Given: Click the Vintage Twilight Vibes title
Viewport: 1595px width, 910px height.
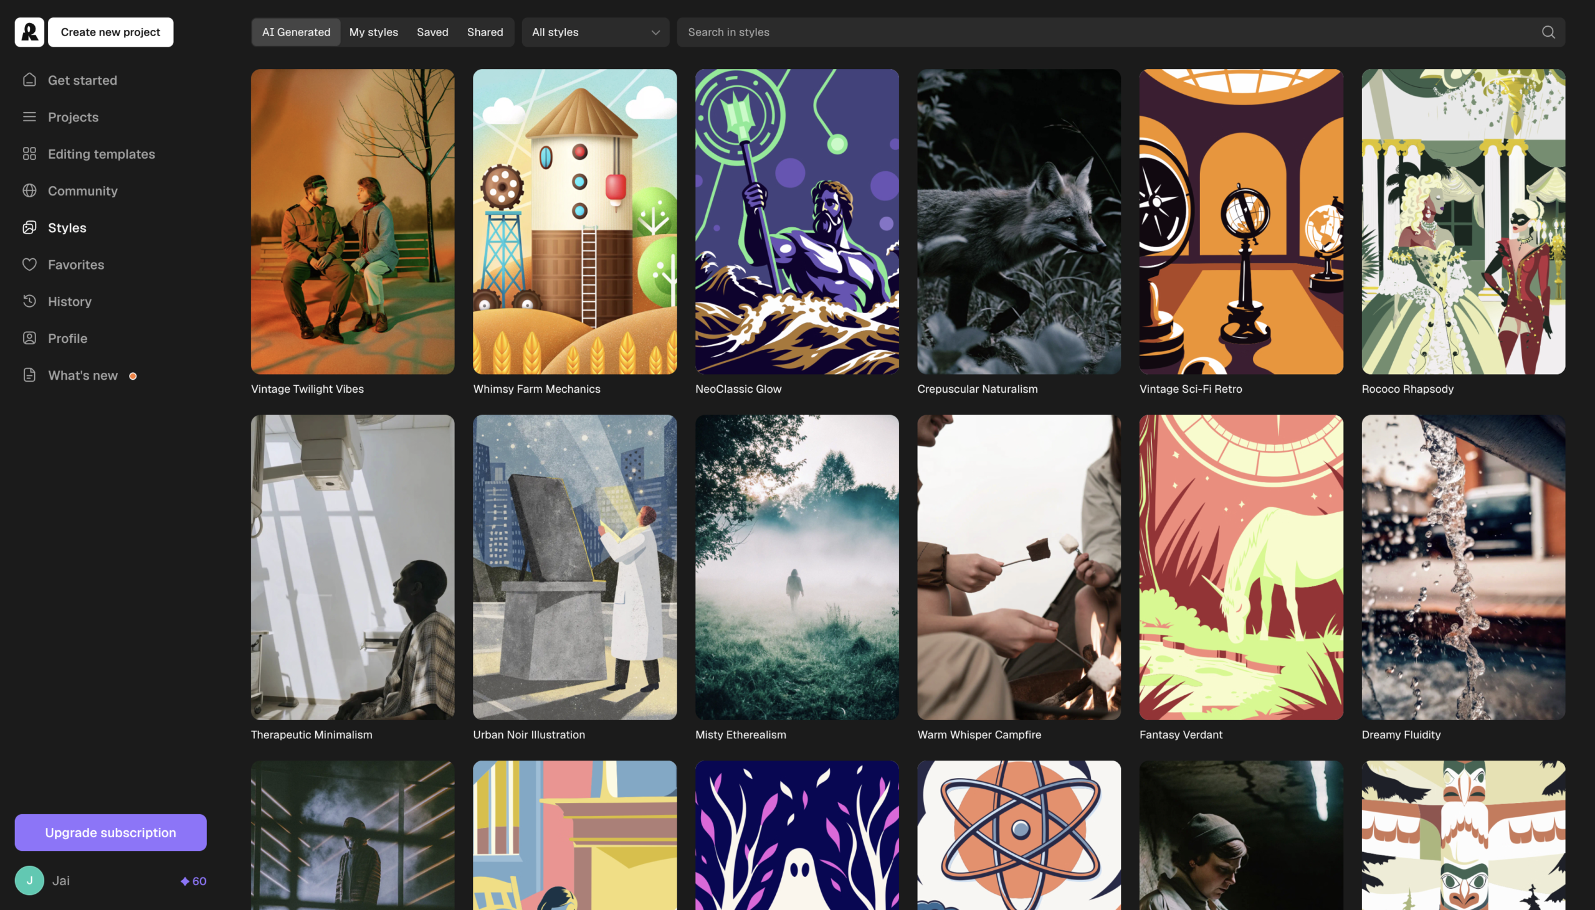Looking at the screenshot, I should (307, 389).
